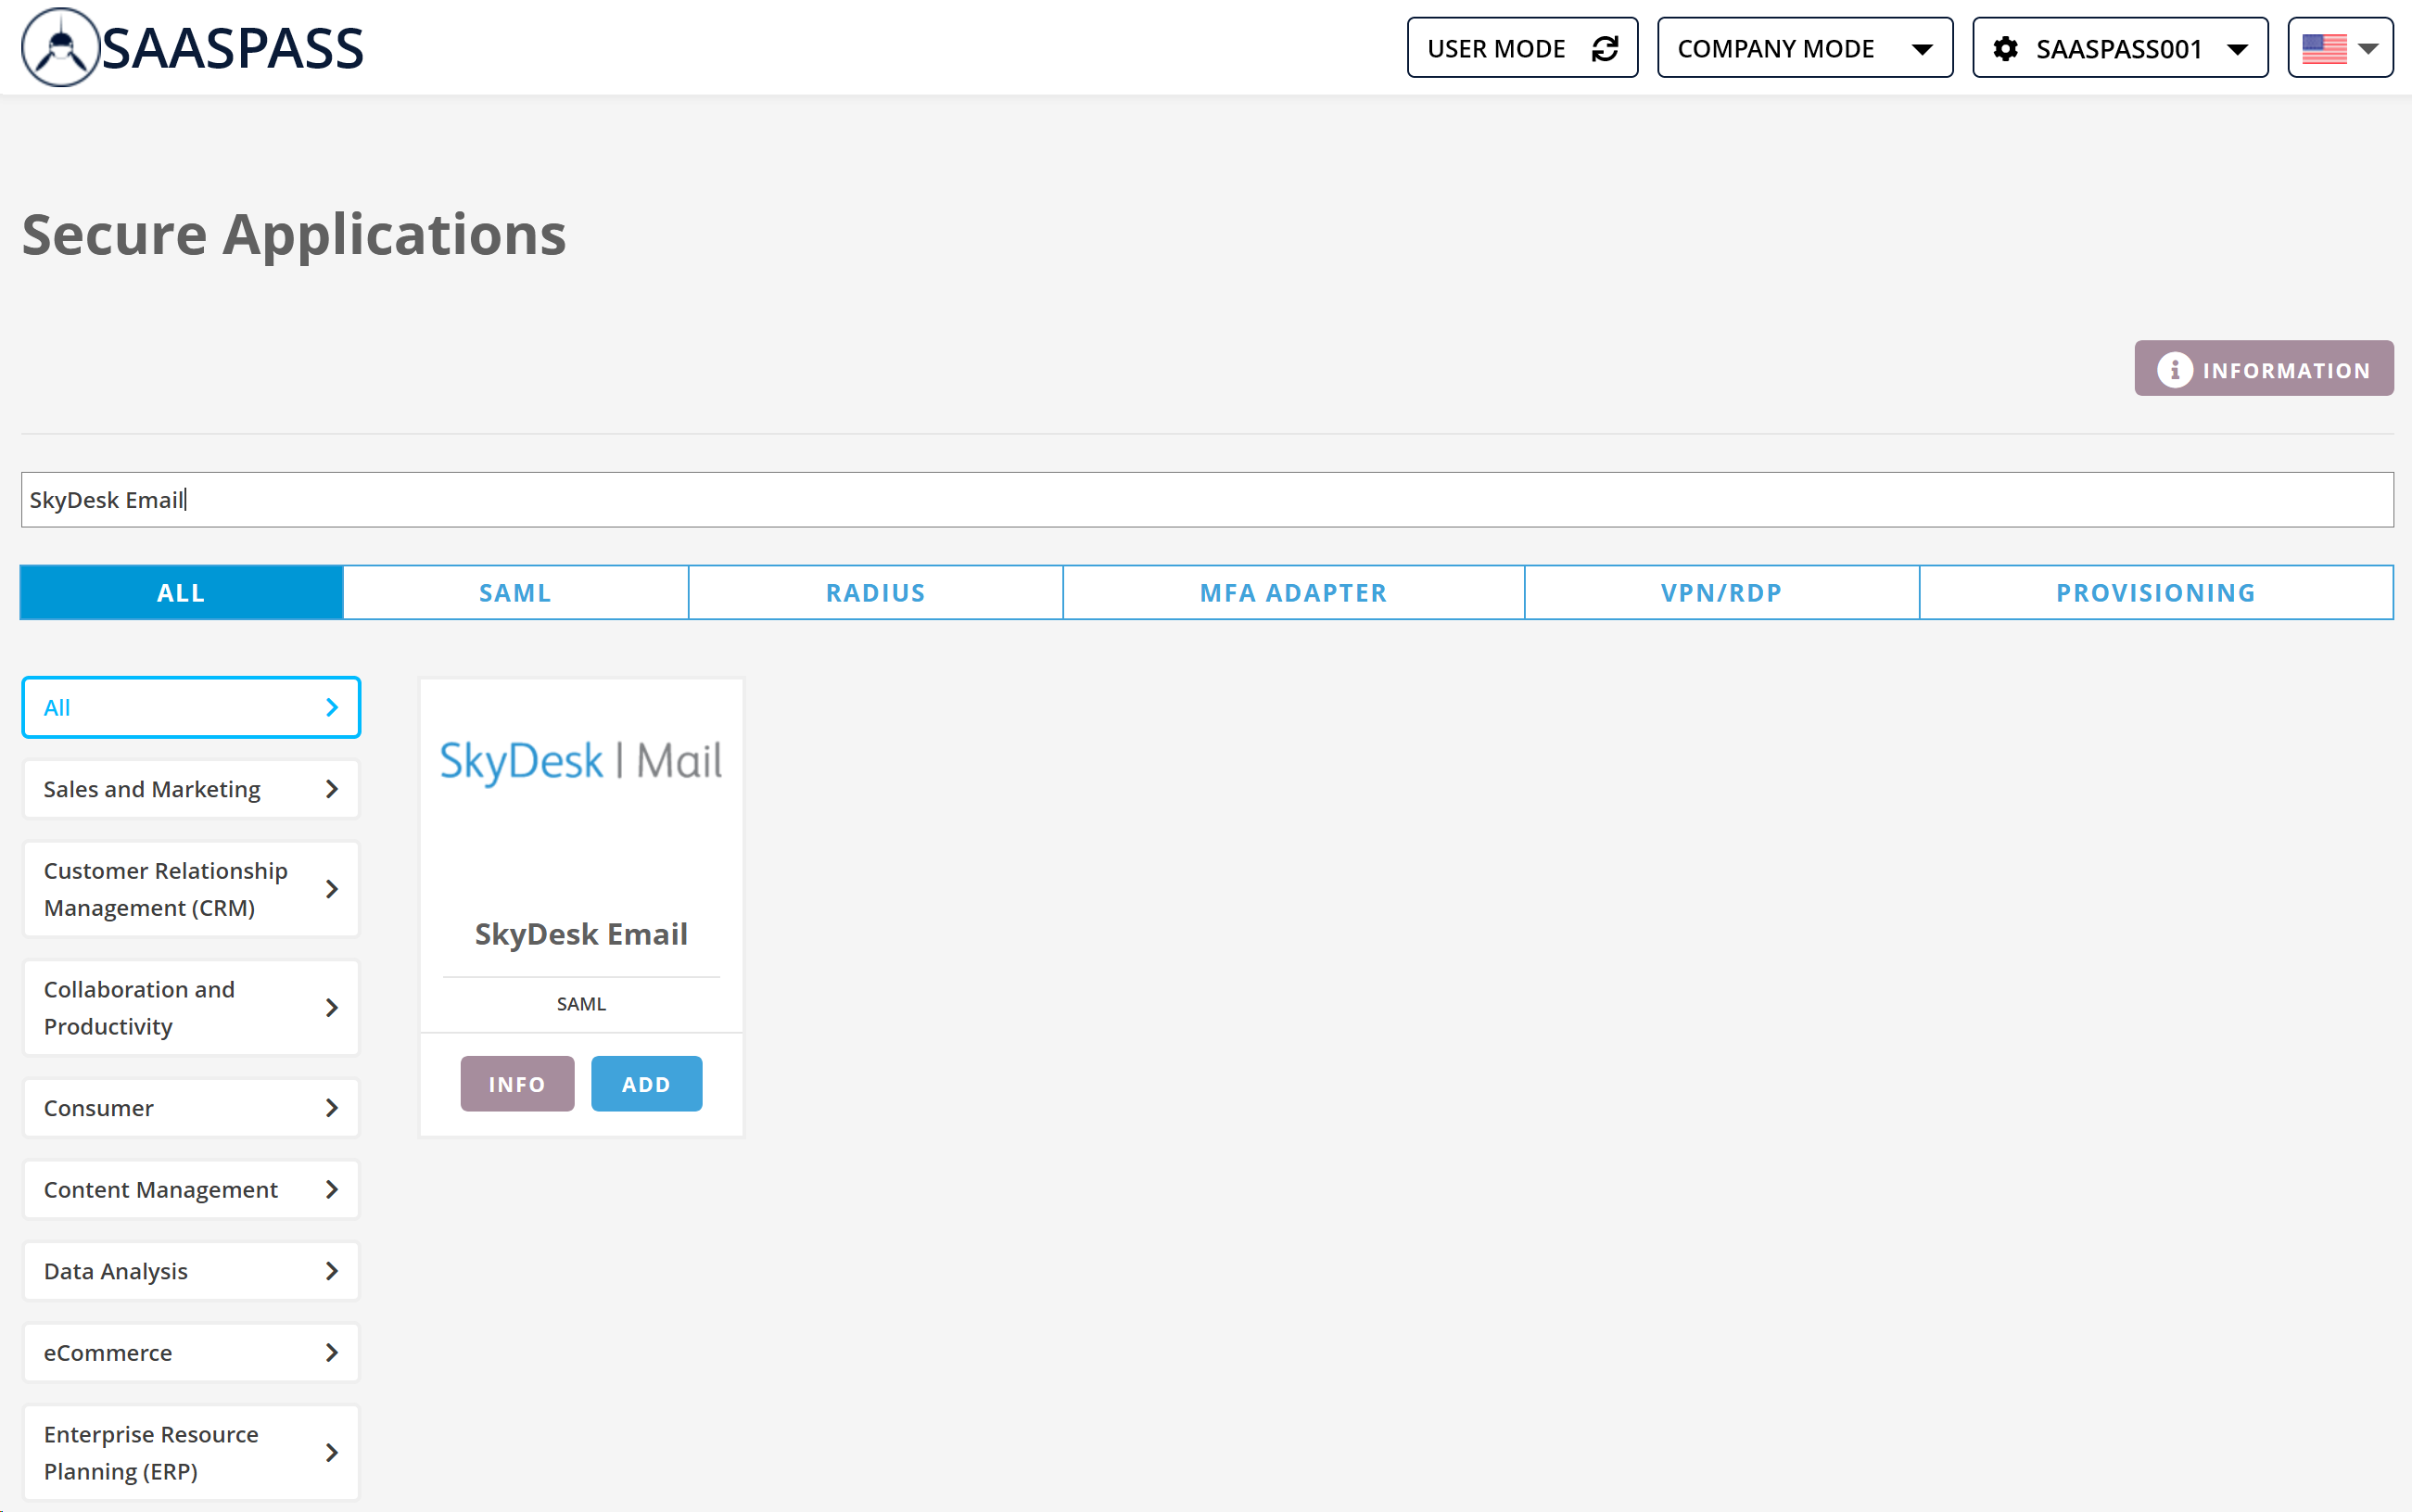
Task: Select the SAML tab
Action: pyautogui.click(x=515, y=592)
